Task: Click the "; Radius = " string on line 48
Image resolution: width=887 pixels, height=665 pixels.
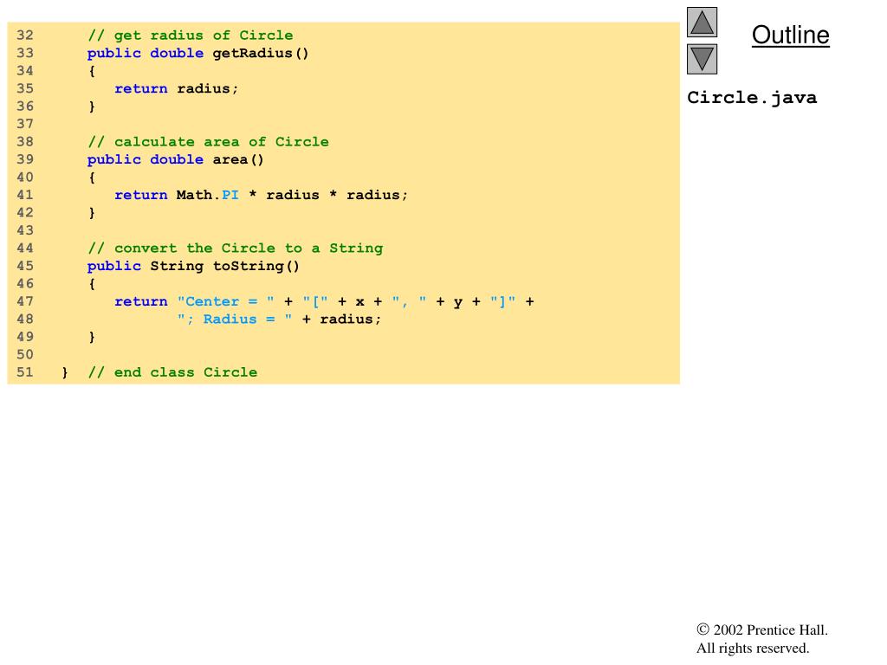Action: (235, 319)
